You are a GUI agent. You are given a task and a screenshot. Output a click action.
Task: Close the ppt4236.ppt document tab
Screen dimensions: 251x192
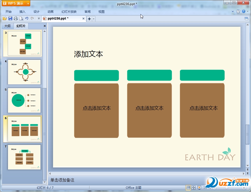click(x=83, y=19)
